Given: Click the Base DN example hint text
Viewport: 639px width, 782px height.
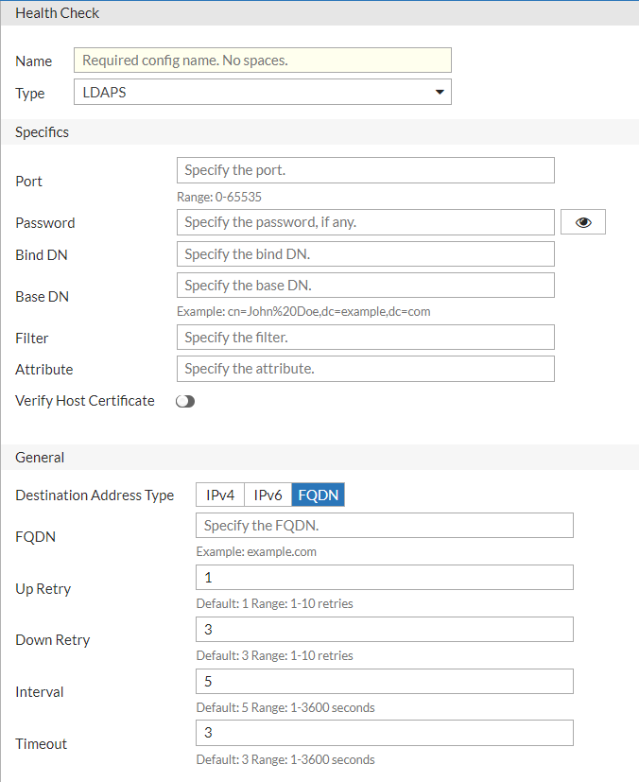Looking at the screenshot, I should [x=303, y=312].
